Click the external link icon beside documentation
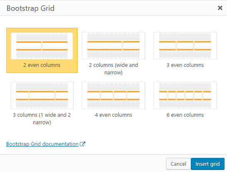The height and width of the screenshot is (172, 227). 83,144
